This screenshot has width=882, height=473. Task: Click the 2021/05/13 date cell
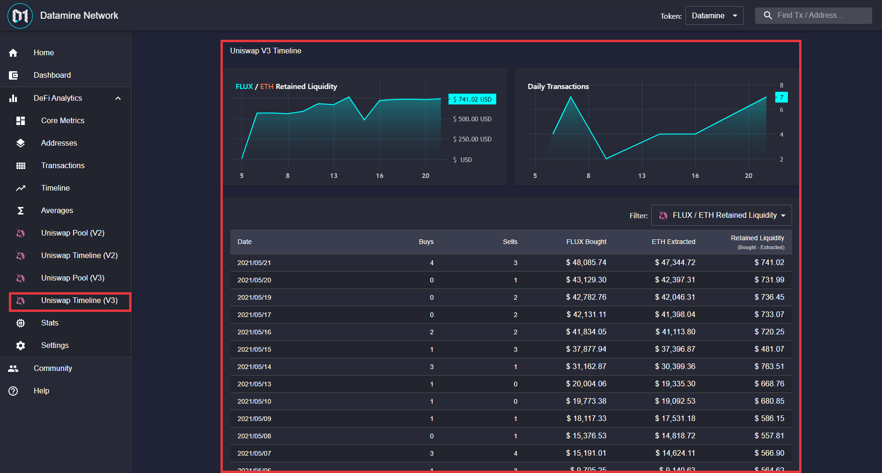pos(254,384)
